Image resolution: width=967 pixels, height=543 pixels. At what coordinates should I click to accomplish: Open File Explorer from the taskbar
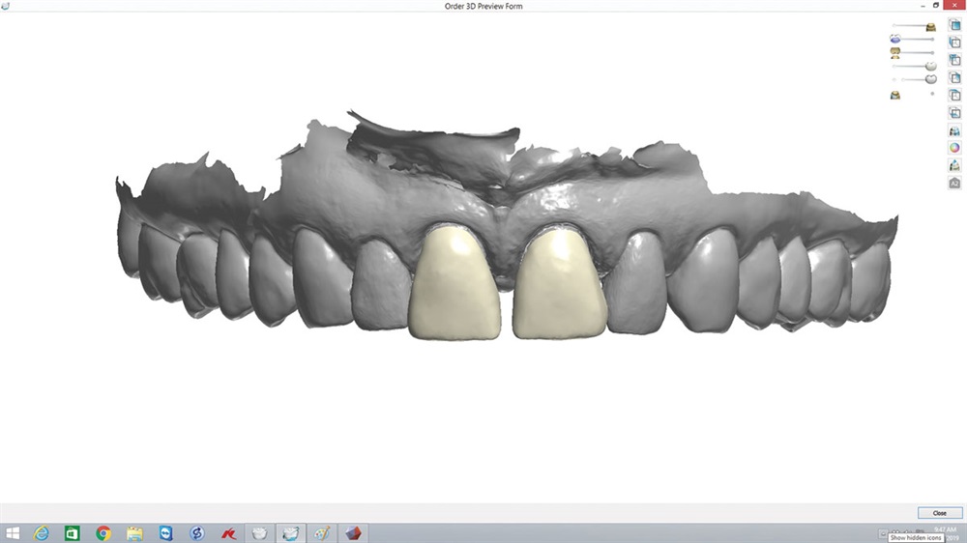(x=134, y=533)
